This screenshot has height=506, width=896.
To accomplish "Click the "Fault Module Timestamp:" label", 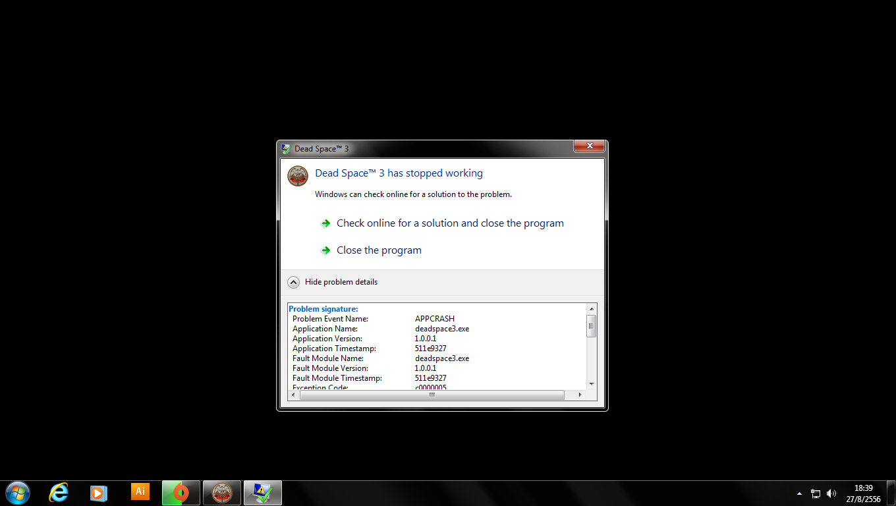I will click(x=337, y=378).
